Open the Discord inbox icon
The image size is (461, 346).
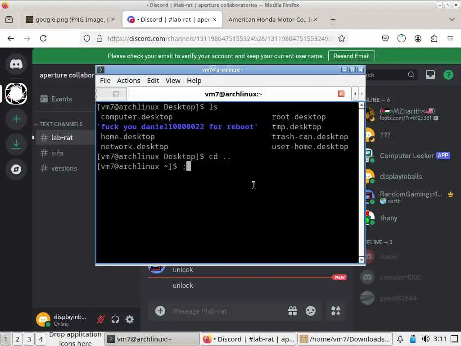(430, 75)
